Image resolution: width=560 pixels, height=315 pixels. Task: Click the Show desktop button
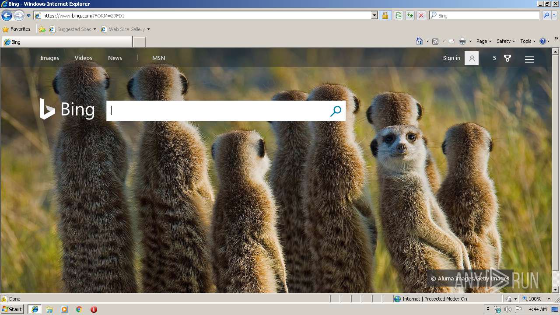556,309
